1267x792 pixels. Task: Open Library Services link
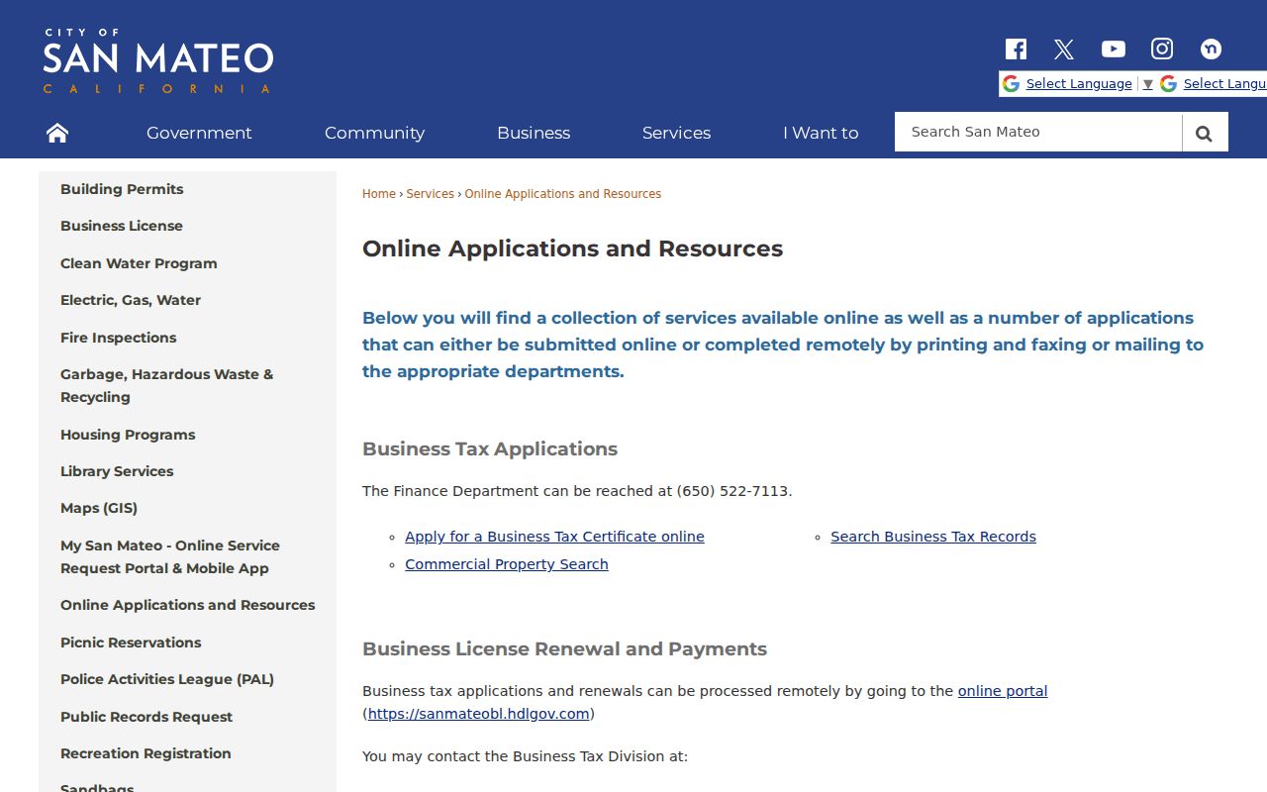pos(117,471)
